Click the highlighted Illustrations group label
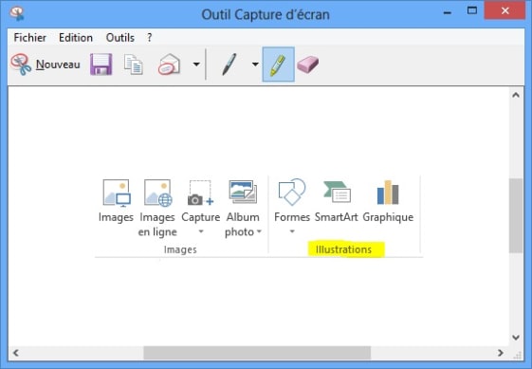 [x=343, y=249]
